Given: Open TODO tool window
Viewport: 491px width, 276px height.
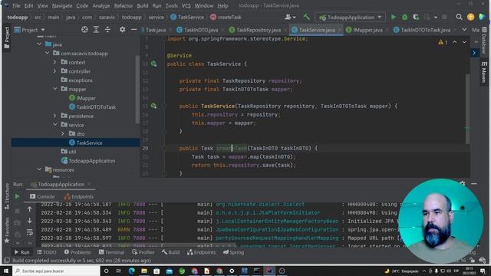Looking at the screenshot, I should click(47, 252).
